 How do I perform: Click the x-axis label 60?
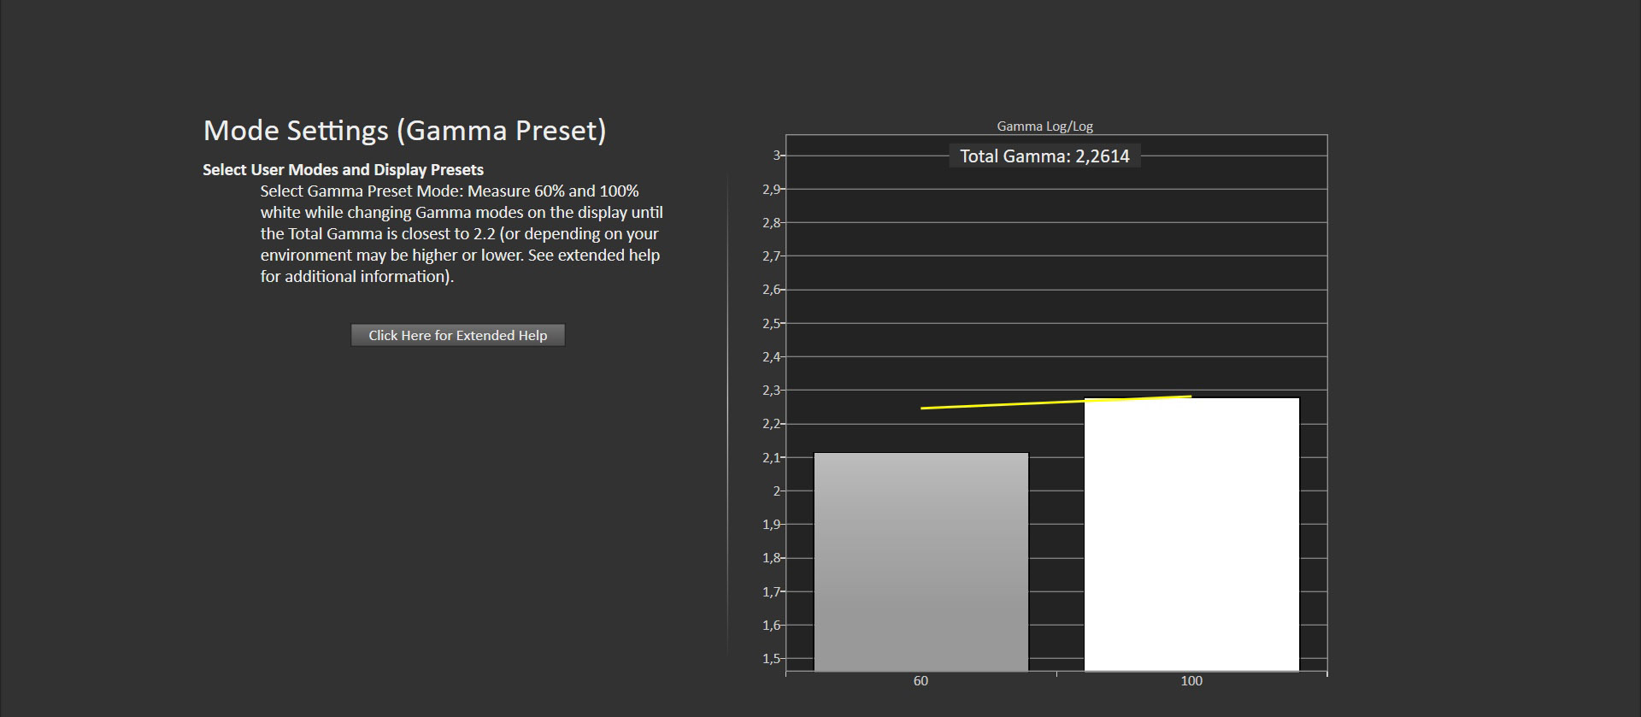[920, 681]
